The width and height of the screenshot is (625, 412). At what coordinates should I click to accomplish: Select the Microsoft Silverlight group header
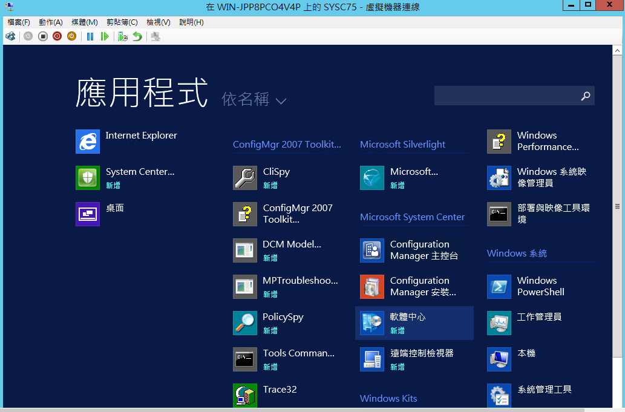[x=402, y=144]
